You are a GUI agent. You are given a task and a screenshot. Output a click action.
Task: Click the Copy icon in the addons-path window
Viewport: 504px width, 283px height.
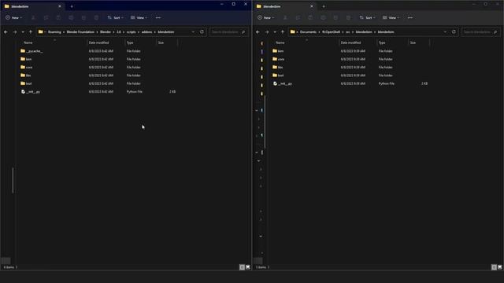(46, 17)
